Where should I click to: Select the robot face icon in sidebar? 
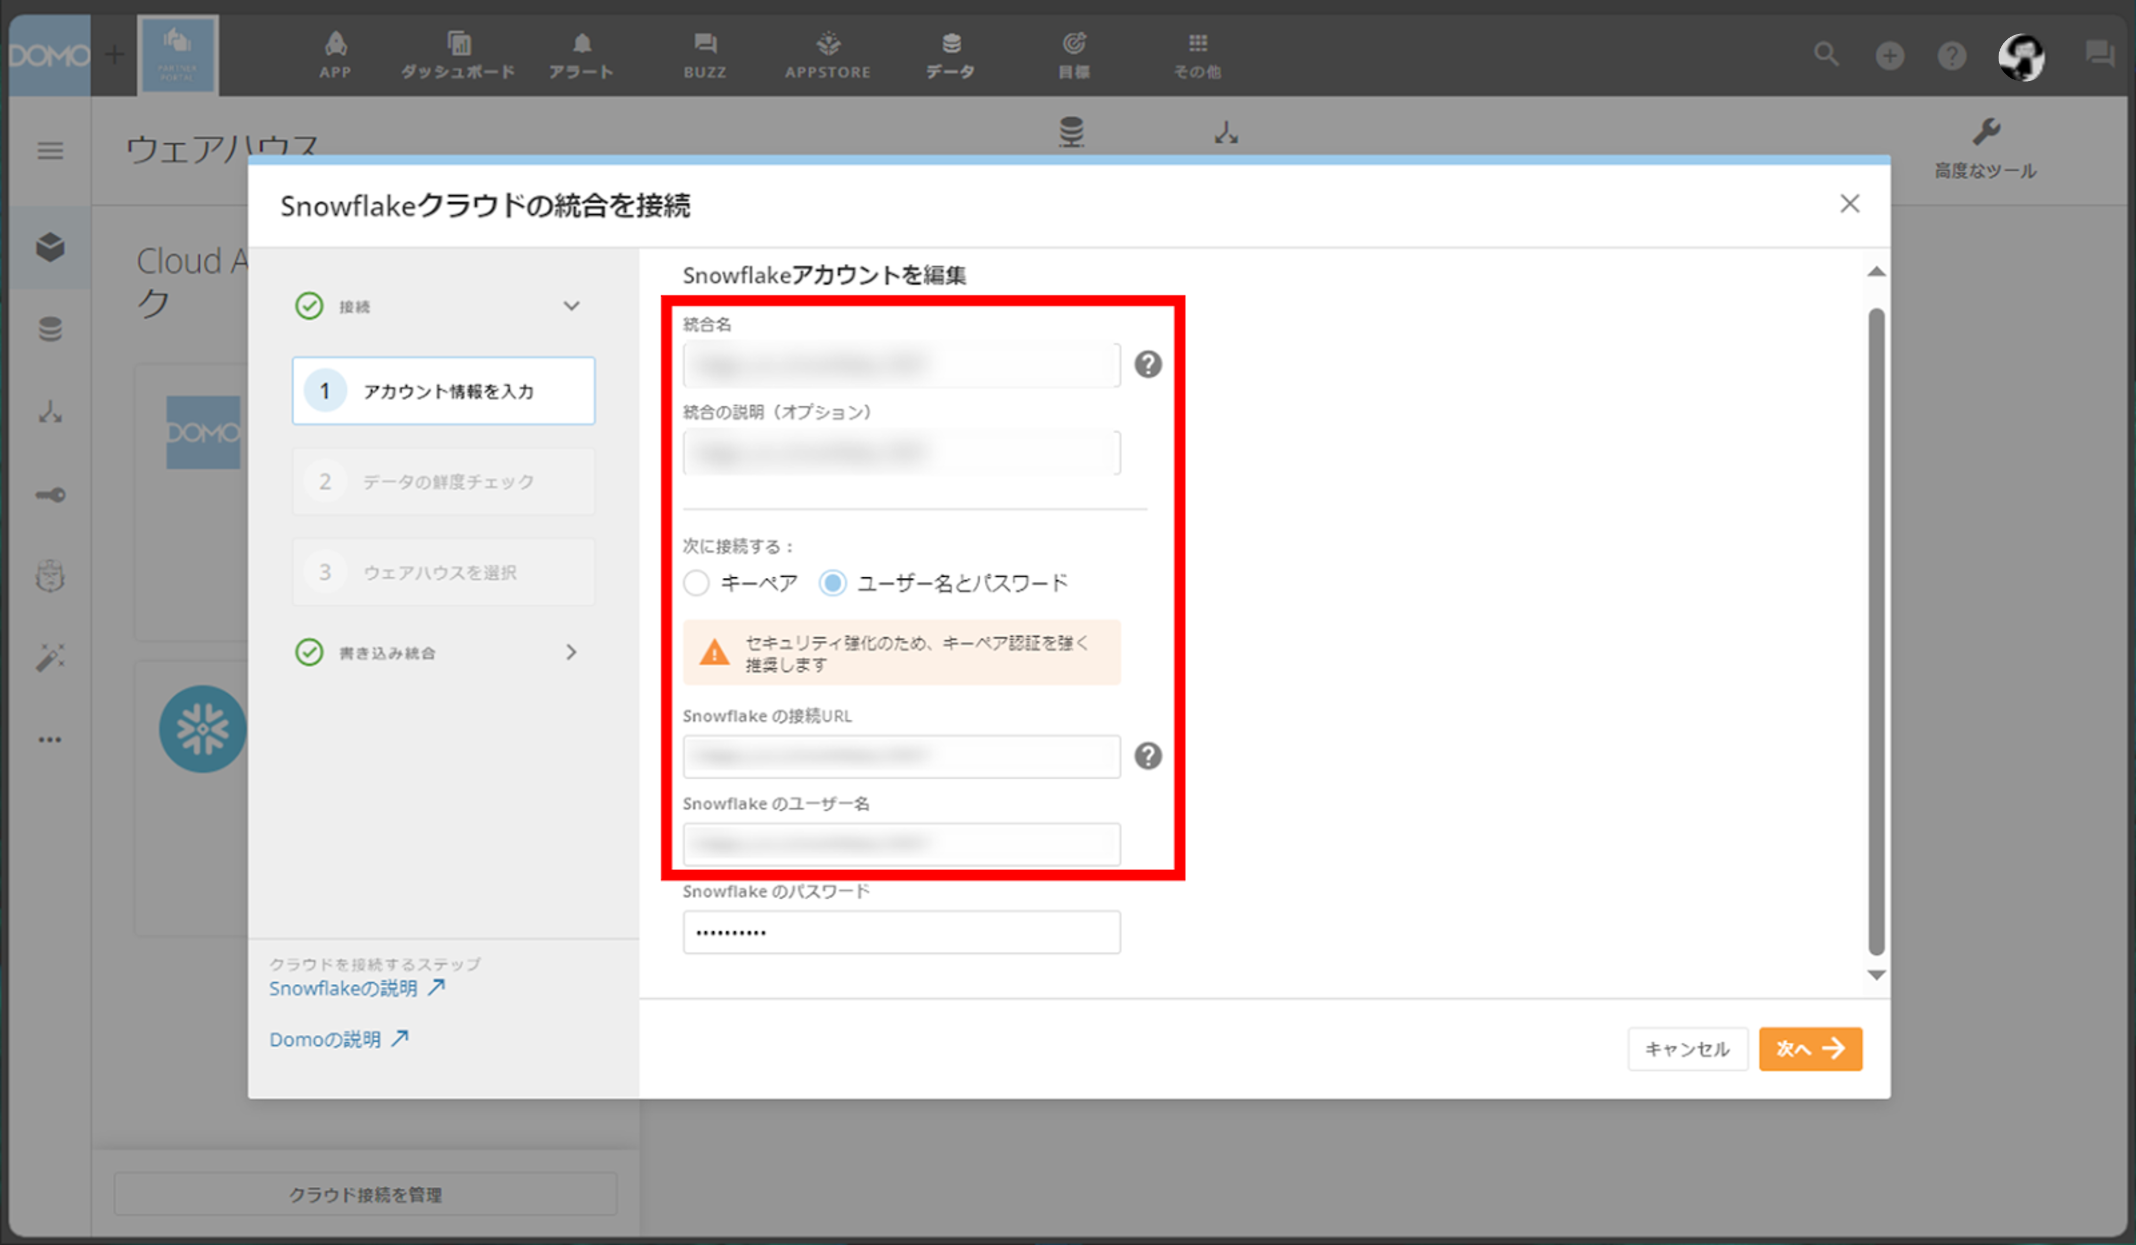click(50, 576)
